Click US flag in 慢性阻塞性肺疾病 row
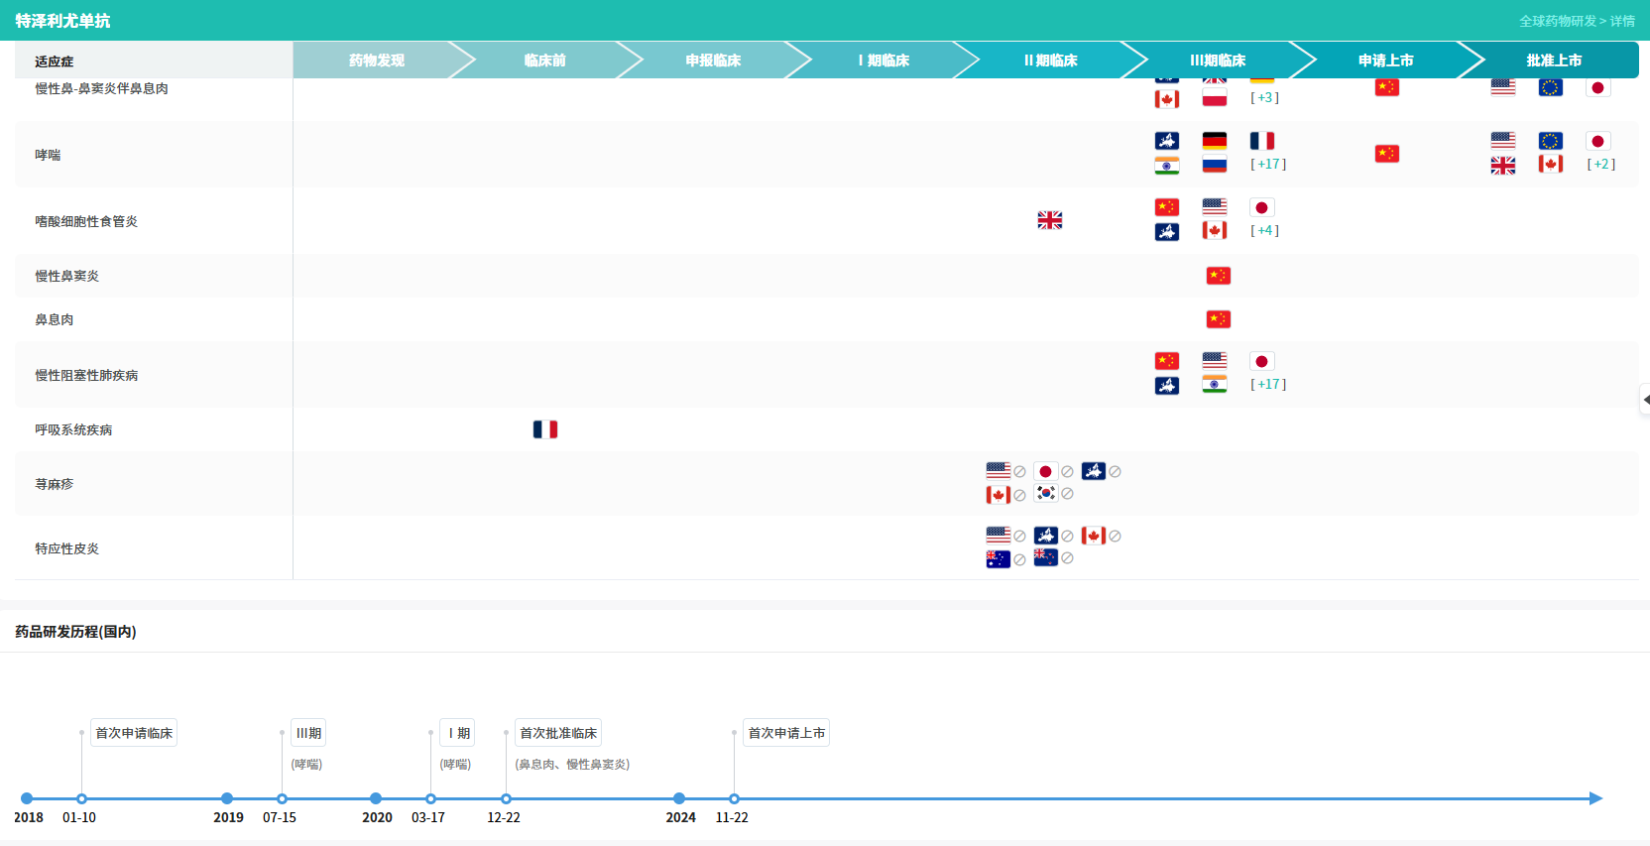 [x=1215, y=361]
